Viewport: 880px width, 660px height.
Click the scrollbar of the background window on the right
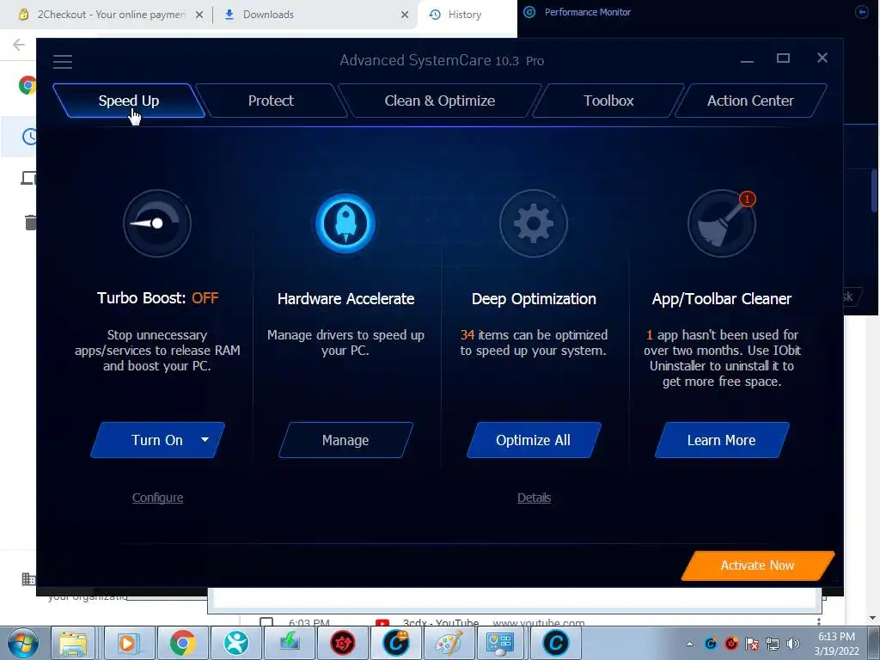click(x=874, y=191)
